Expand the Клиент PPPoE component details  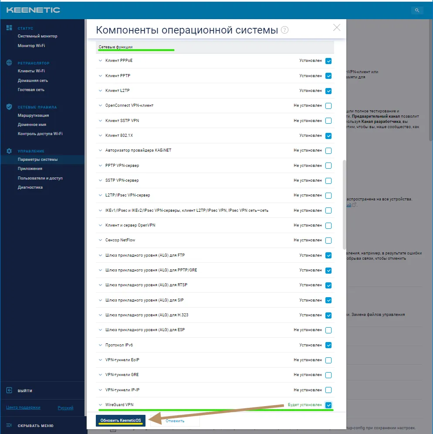click(x=100, y=61)
